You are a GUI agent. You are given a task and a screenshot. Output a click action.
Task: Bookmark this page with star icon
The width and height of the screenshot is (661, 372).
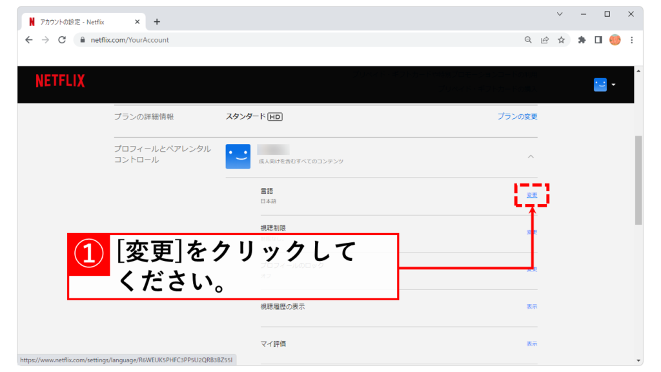[x=562, y=40]
